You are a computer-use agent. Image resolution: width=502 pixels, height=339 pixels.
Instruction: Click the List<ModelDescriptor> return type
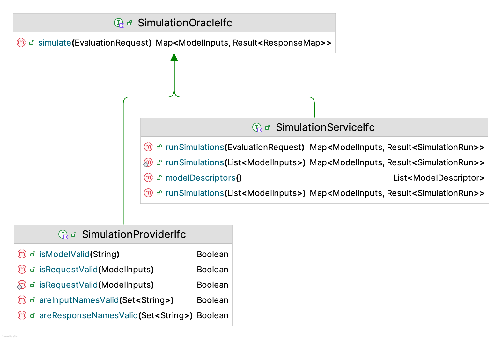439,178
